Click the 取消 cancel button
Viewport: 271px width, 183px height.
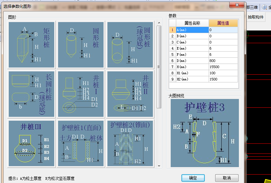(227, 178)
